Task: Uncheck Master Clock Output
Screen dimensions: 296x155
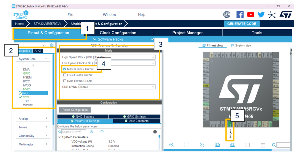Action: click(65, 69)
